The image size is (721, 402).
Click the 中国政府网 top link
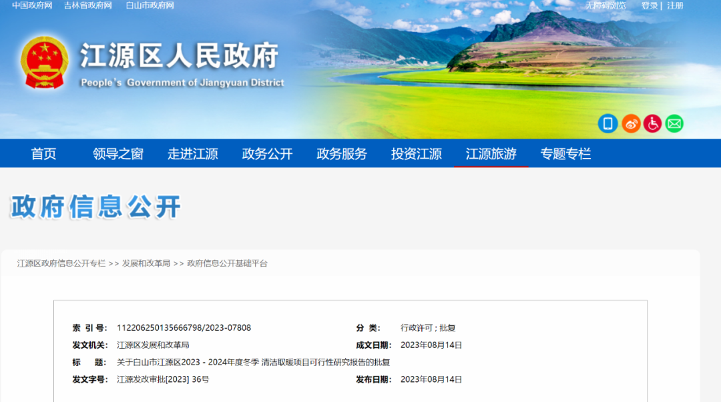(32, 5)
